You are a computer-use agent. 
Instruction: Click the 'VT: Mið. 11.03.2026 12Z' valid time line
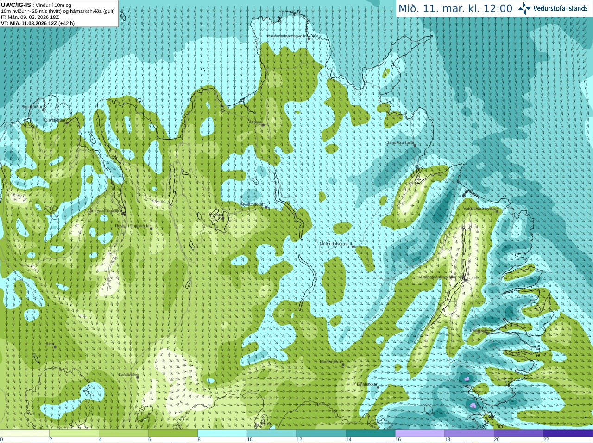(x=29, y=23)
